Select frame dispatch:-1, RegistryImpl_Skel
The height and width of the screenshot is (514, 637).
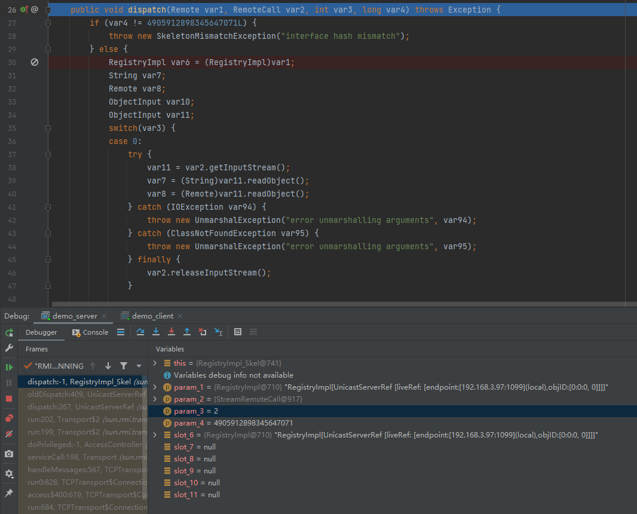click(83, 381)
